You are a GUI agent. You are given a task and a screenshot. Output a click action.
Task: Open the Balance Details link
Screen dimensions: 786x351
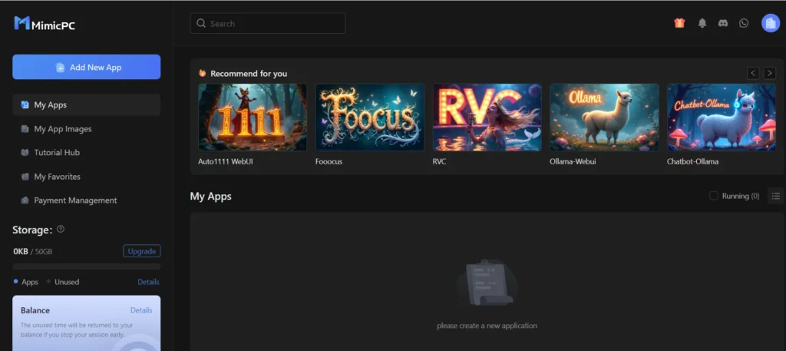141,310
